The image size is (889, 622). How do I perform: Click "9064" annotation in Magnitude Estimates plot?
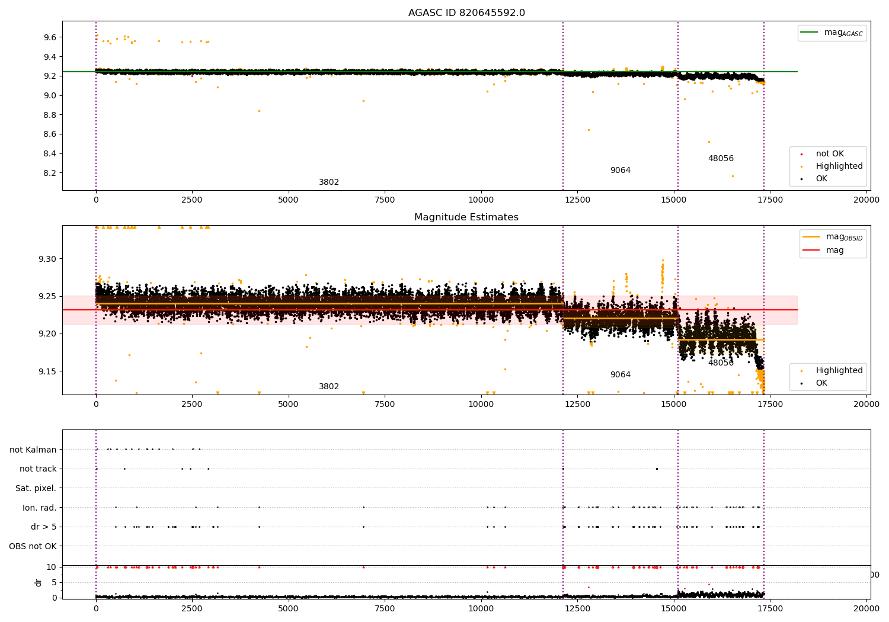coord(621,375)
